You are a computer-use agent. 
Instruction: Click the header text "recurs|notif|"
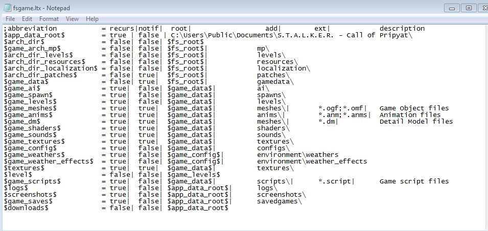pyautogui.click(x=136, y=29)
